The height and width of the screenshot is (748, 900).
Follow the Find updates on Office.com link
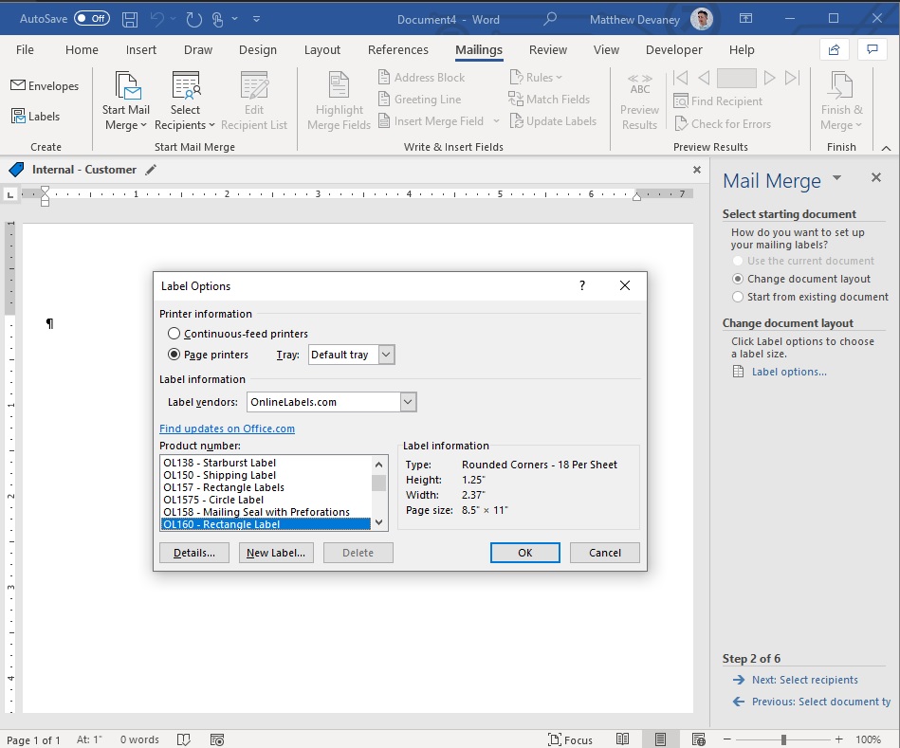click(228, 429)
